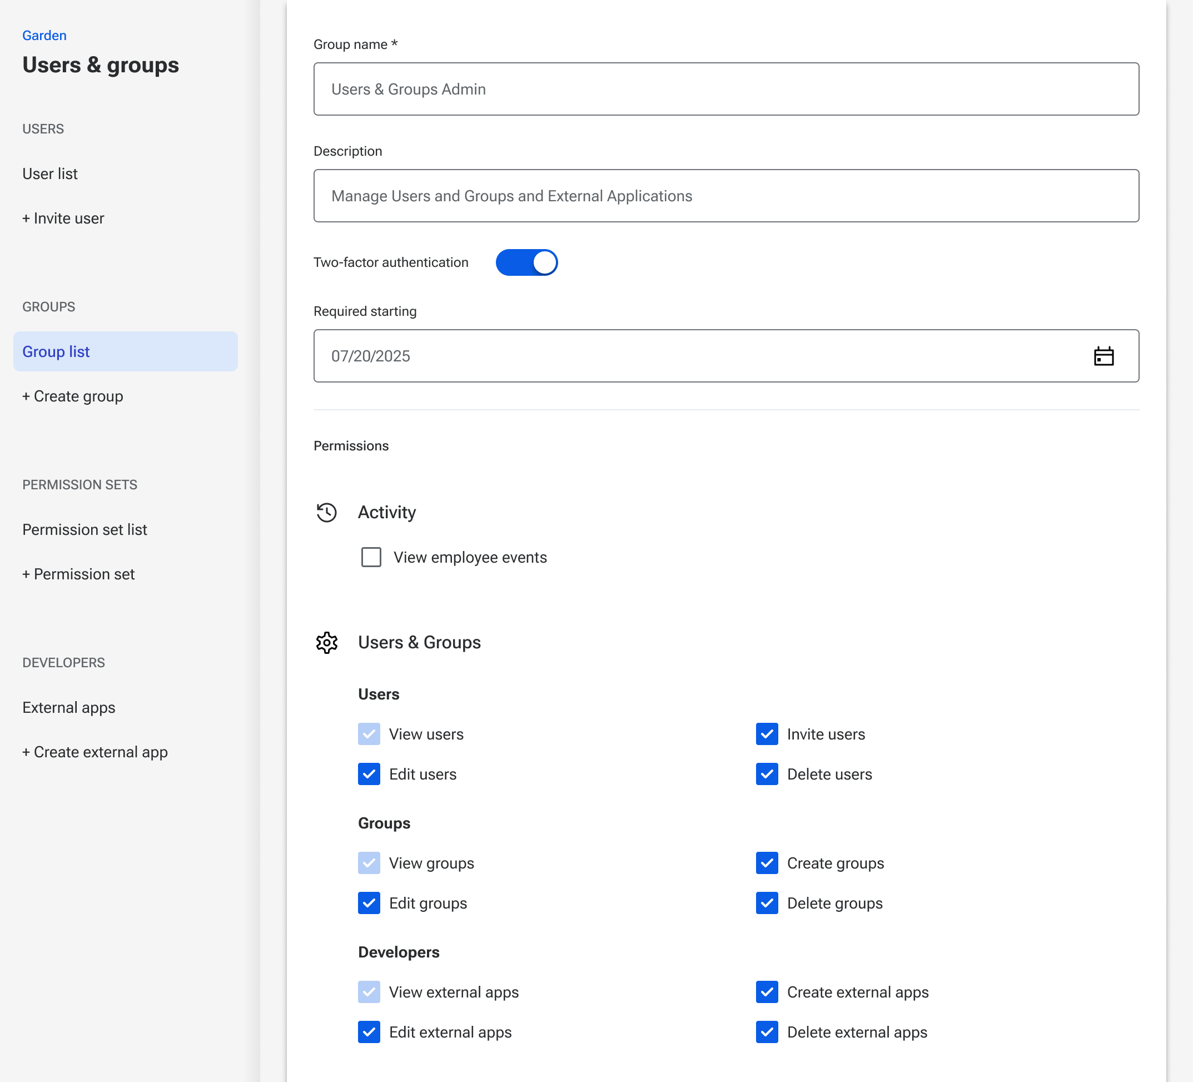
Task: Uncheck the Create external apps permission
Action: click(767, 992)
